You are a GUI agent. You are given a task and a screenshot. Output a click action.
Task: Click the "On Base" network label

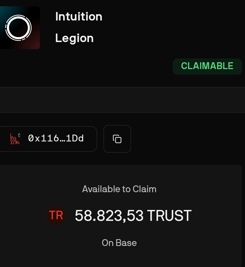119,243
